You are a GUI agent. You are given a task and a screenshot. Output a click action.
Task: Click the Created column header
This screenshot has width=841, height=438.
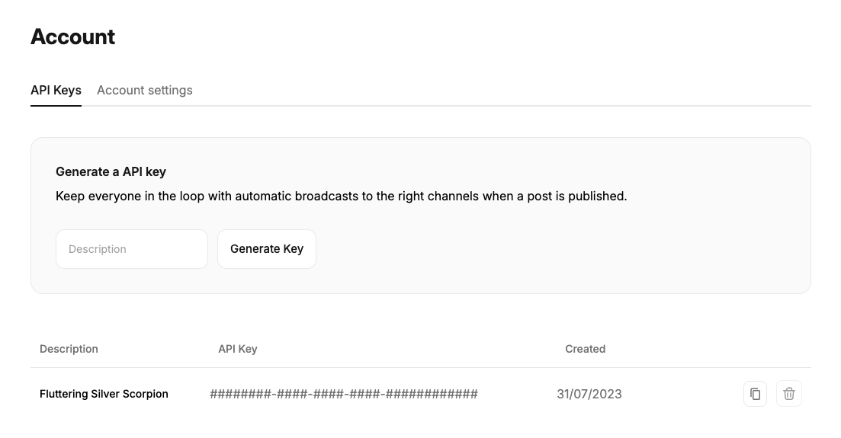(585, 349)
